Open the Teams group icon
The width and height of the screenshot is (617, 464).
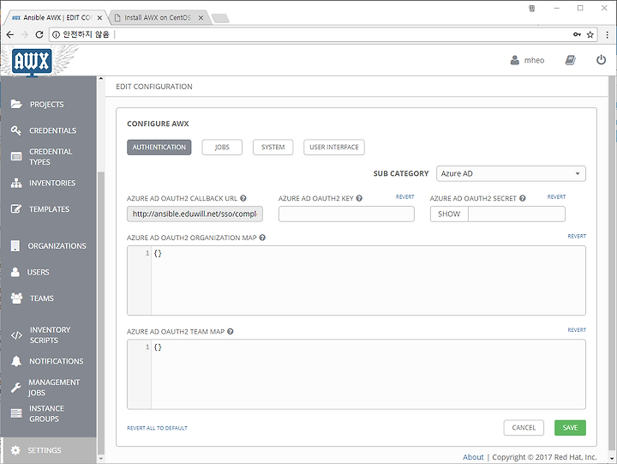click(16, 298)
